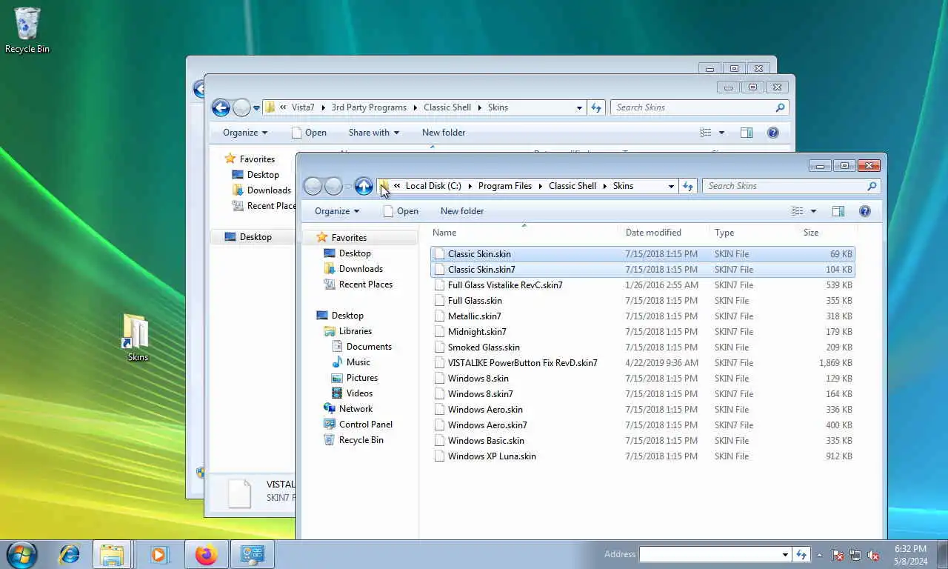Expand the Share with menu in back window

tap(374, 133)
